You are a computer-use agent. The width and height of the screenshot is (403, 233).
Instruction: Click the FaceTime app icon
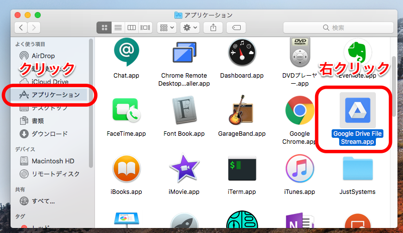[x=126, y=110]
